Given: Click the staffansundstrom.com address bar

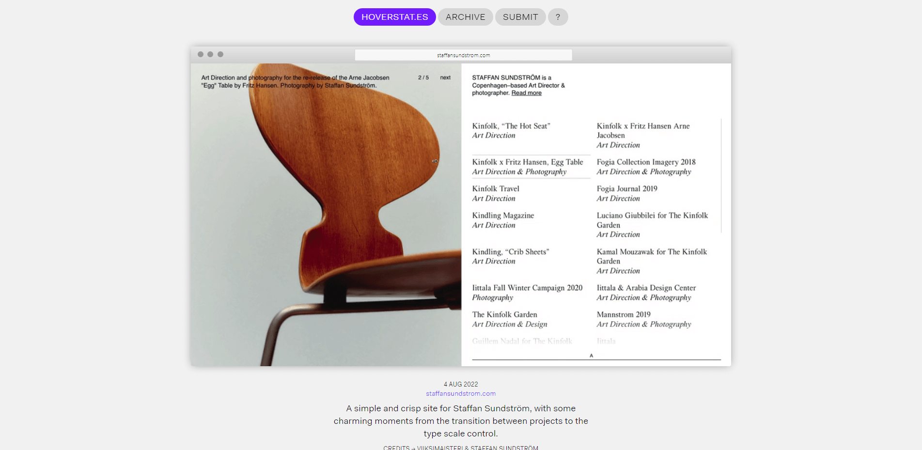Looking at the screenshot, I should click(463, 55).
